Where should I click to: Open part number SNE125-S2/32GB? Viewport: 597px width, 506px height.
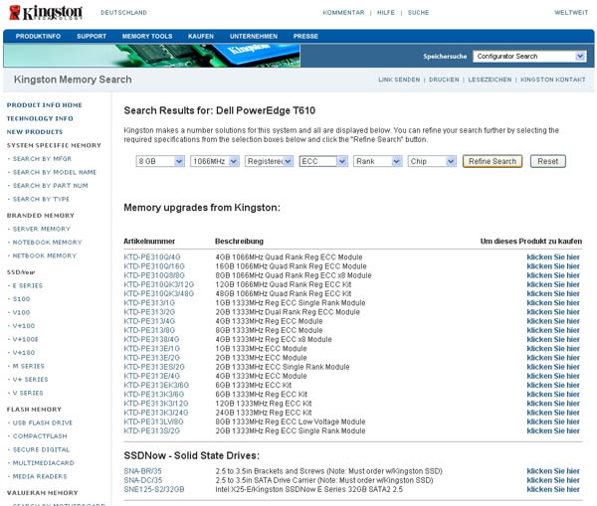154,489
